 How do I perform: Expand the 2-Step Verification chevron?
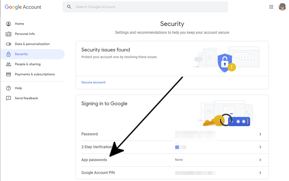click(x=260, y=147)
